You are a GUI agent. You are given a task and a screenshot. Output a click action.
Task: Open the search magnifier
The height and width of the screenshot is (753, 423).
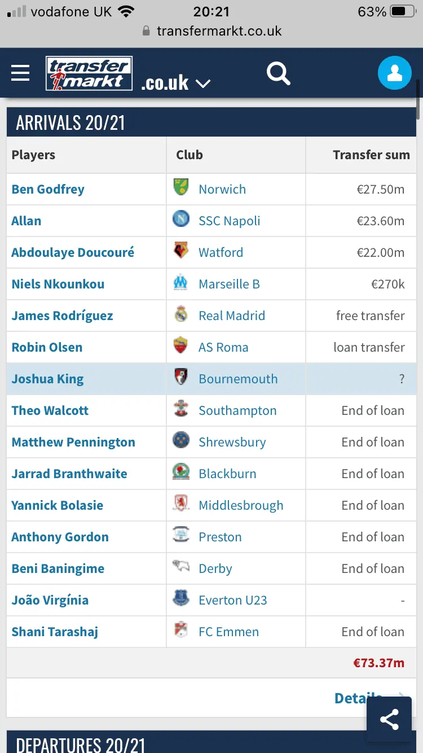click(278, 73)
